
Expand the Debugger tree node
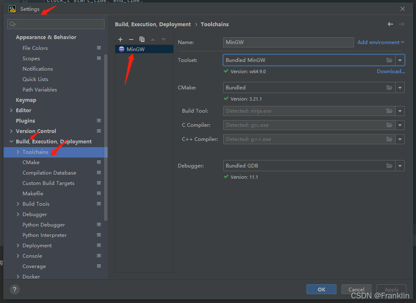[x=18, y=214]
